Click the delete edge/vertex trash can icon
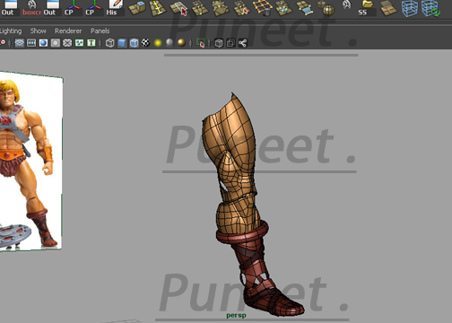The image size is (452, 323). (263, 8)
